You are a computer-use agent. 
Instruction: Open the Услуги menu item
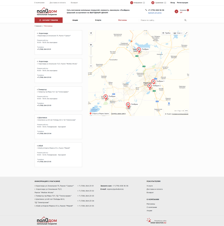pyautogui.click(x=98, y=20)
